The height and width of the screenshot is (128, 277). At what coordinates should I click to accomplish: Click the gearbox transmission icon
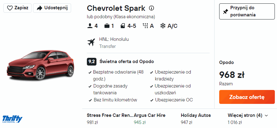coord(145,26)
